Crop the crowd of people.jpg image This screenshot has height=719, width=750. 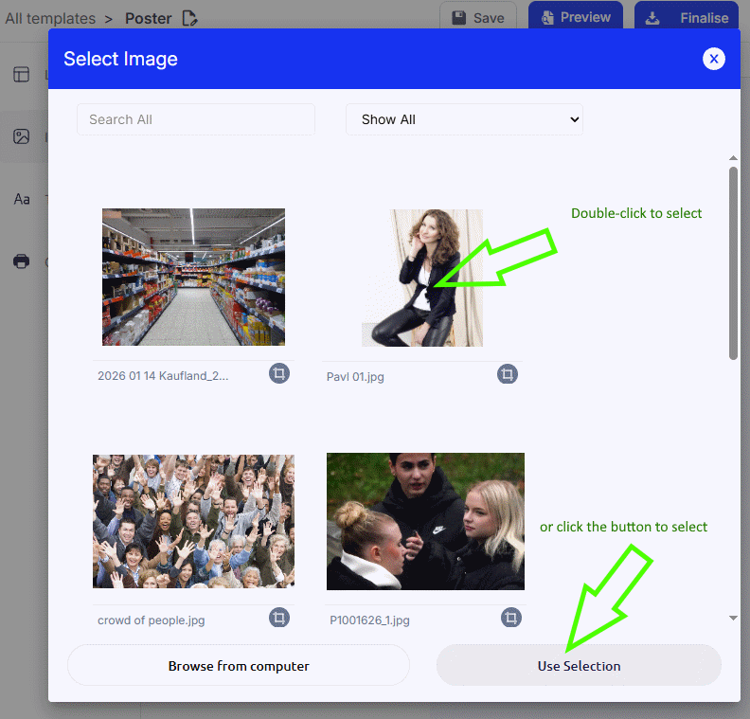coord(278,618)
